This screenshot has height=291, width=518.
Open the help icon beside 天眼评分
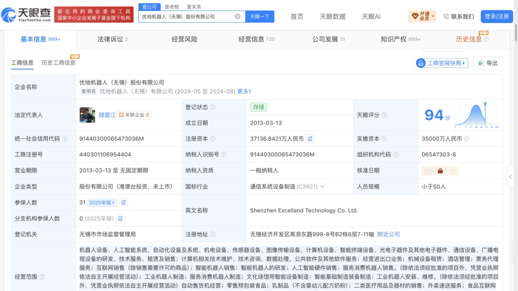point(384,115)
